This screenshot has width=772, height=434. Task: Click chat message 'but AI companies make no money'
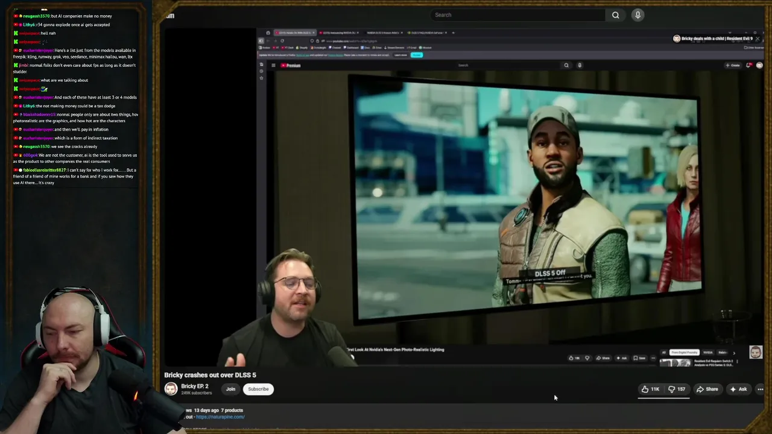(81, 16)
